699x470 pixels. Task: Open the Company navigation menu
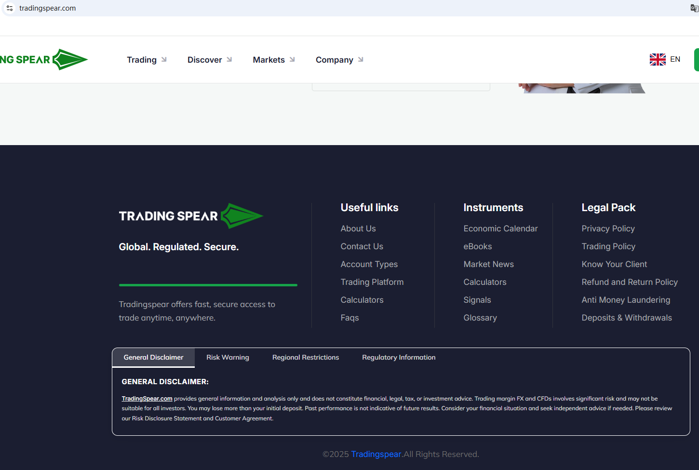click(339, 60)
